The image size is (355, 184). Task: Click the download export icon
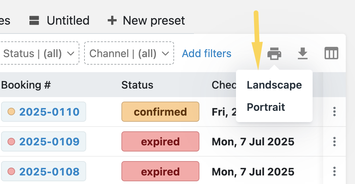click(303, 53)
